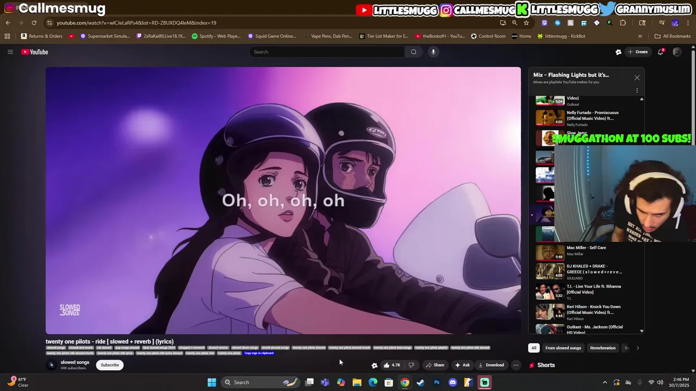Open Microsoft Store from taskbar

[389, 382]
